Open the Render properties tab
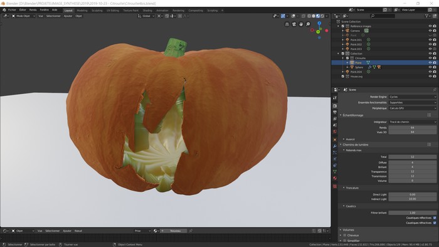 click(x=335, y=106)
